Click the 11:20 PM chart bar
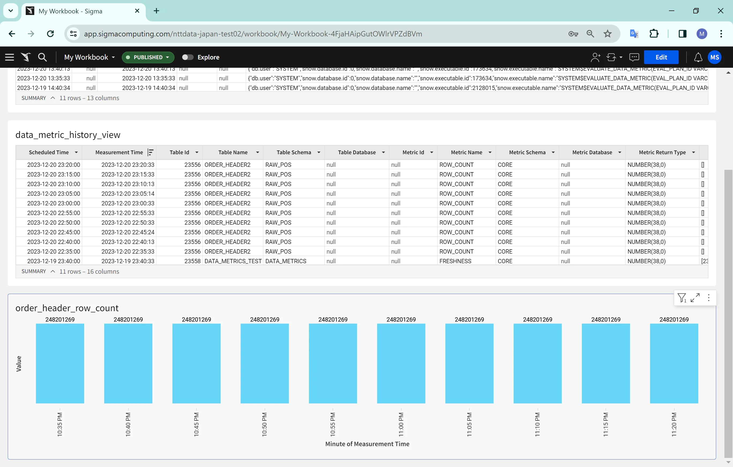Screen dimensions: 733x467 674,364
